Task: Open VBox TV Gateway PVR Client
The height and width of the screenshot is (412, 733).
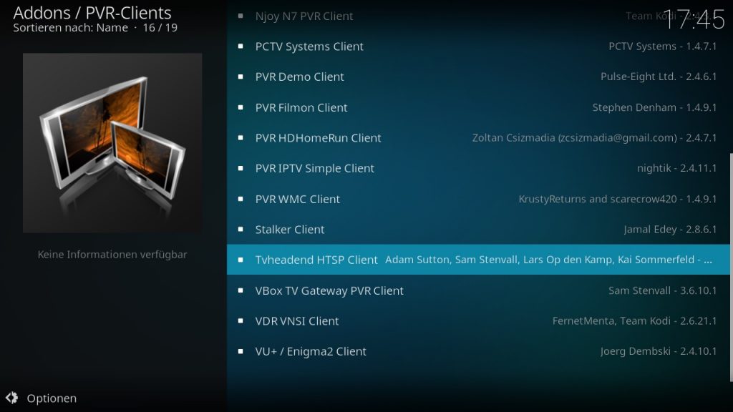Action: [x=478, y=290]
